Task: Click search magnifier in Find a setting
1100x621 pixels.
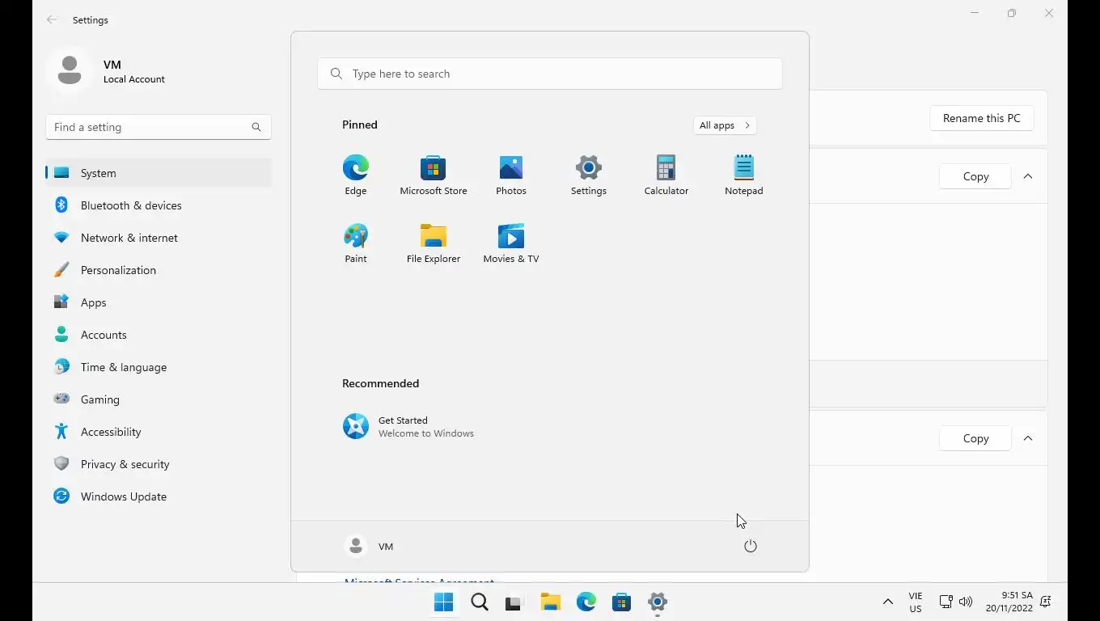Action: pyautogui.click(x=256, y=127)
